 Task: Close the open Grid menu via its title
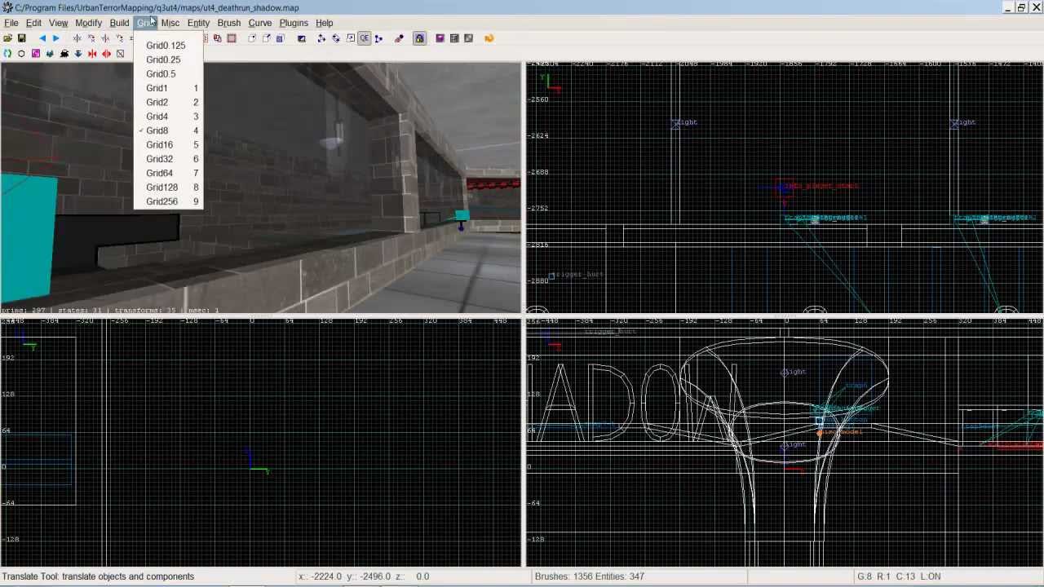[x=145, y=23]
